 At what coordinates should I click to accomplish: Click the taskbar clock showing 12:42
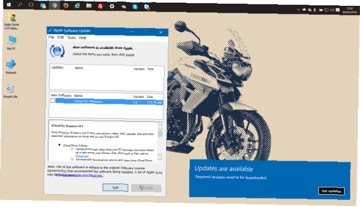pos(350,10)
